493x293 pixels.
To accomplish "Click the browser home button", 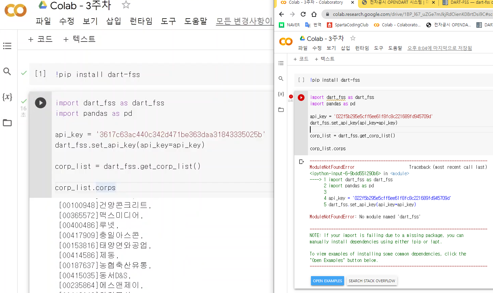I will click(x=314, y=14).
